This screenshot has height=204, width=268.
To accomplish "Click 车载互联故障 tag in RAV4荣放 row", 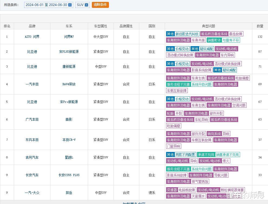I will 177,91.
